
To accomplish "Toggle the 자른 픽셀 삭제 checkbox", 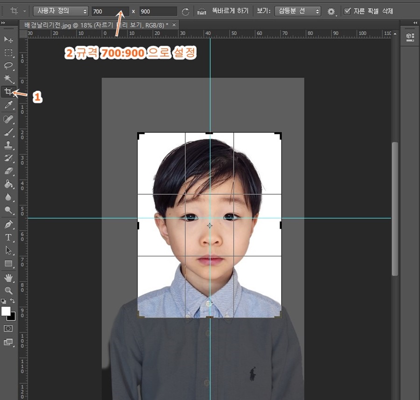I will 347,11.
